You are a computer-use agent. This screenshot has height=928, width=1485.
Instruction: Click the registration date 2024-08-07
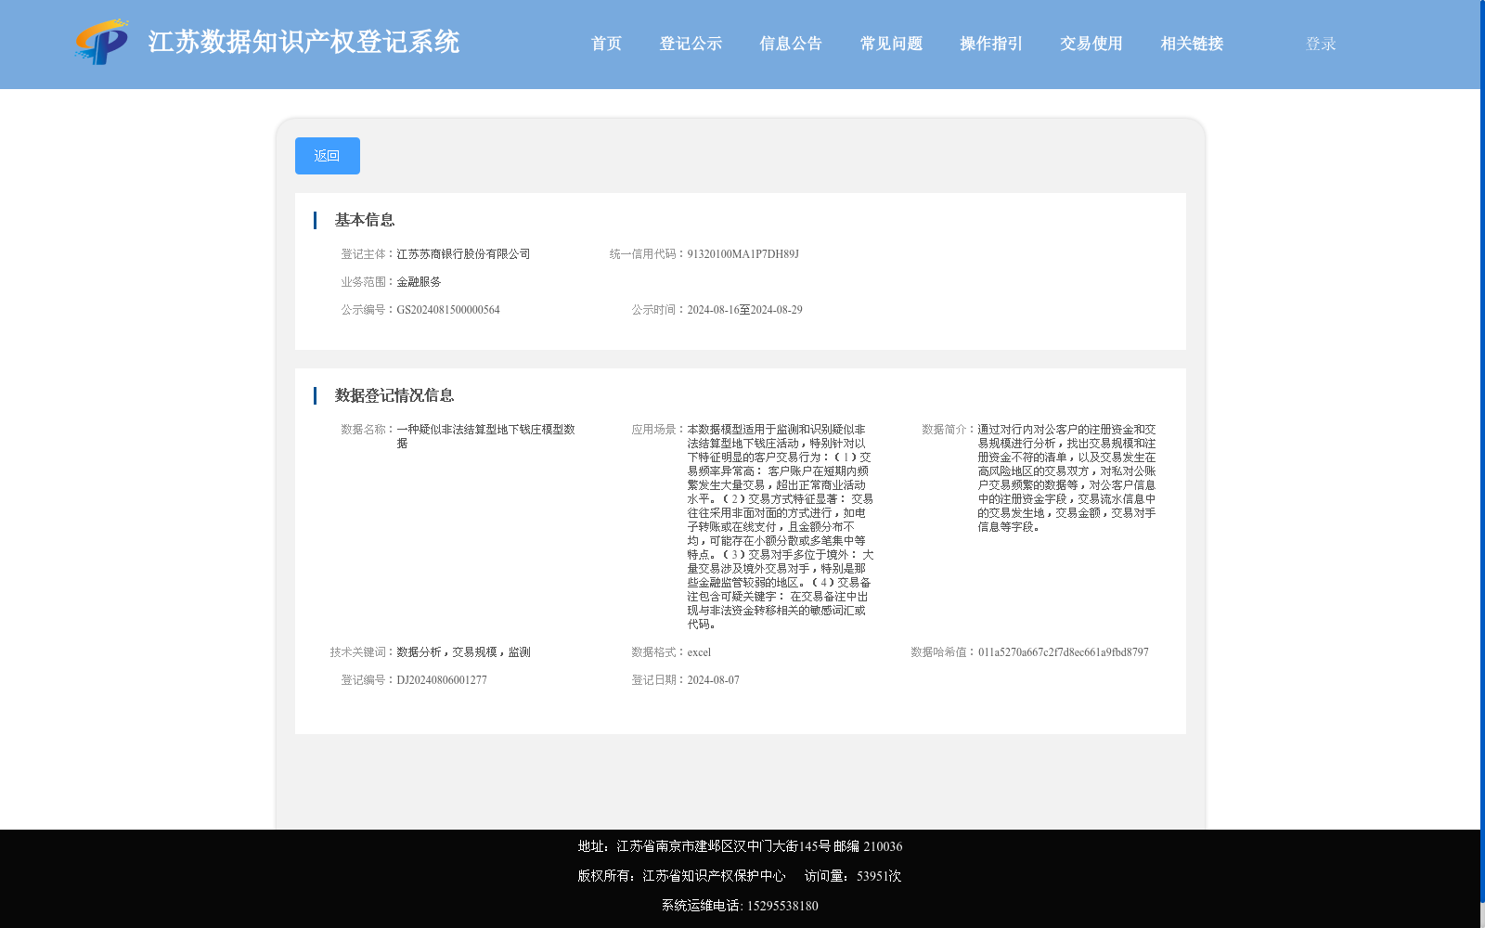tap(713, 680)
